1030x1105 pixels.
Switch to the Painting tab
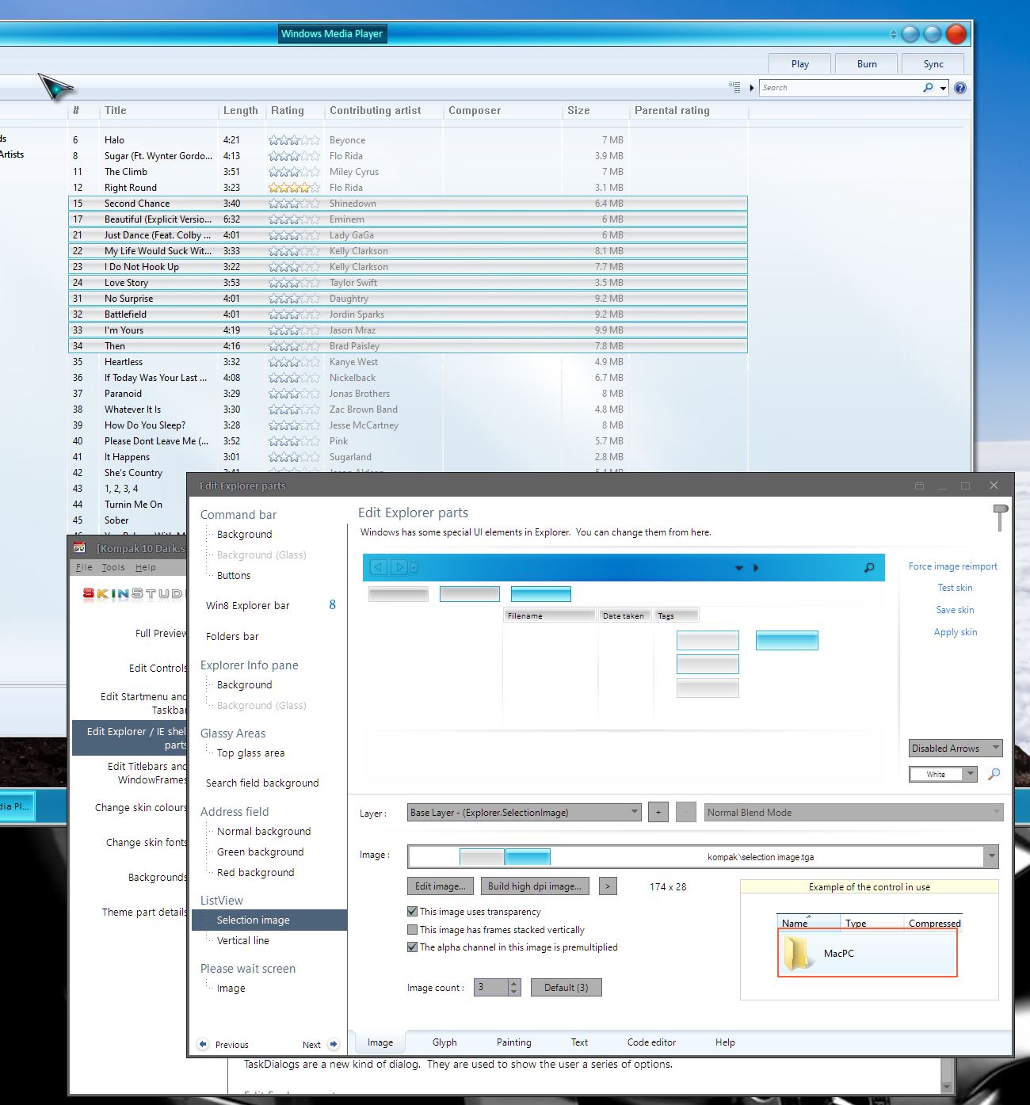tap(514, 1042)
